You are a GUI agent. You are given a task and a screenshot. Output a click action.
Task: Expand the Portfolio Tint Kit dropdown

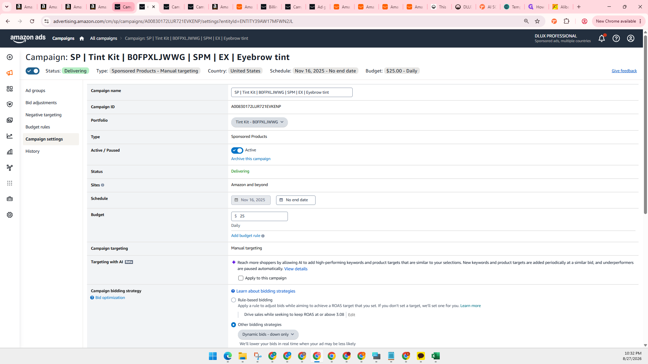pos(260,122)
